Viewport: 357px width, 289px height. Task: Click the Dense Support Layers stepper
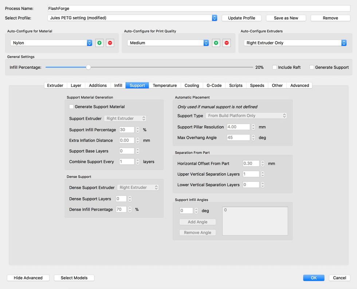130,199
